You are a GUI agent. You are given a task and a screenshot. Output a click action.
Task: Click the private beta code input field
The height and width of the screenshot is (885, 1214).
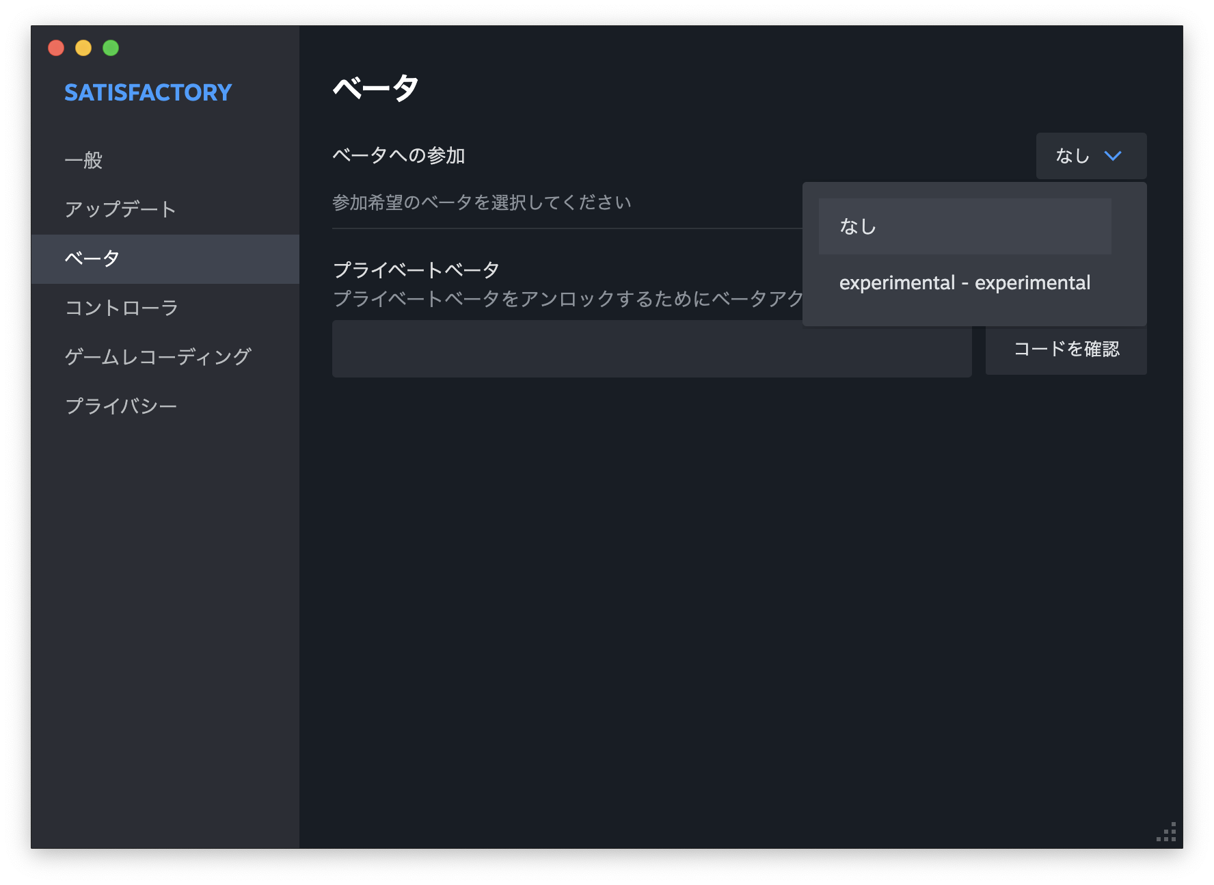coord(651,349)
